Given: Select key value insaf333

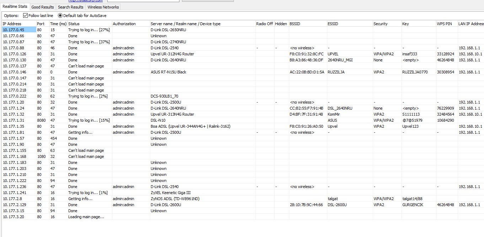Looking at the screenshot, I should [x=410, y=54].
